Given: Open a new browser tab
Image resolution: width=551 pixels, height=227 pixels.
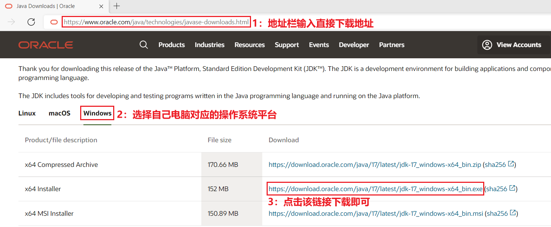Looking at the screenshot, I should coord(116,6).
